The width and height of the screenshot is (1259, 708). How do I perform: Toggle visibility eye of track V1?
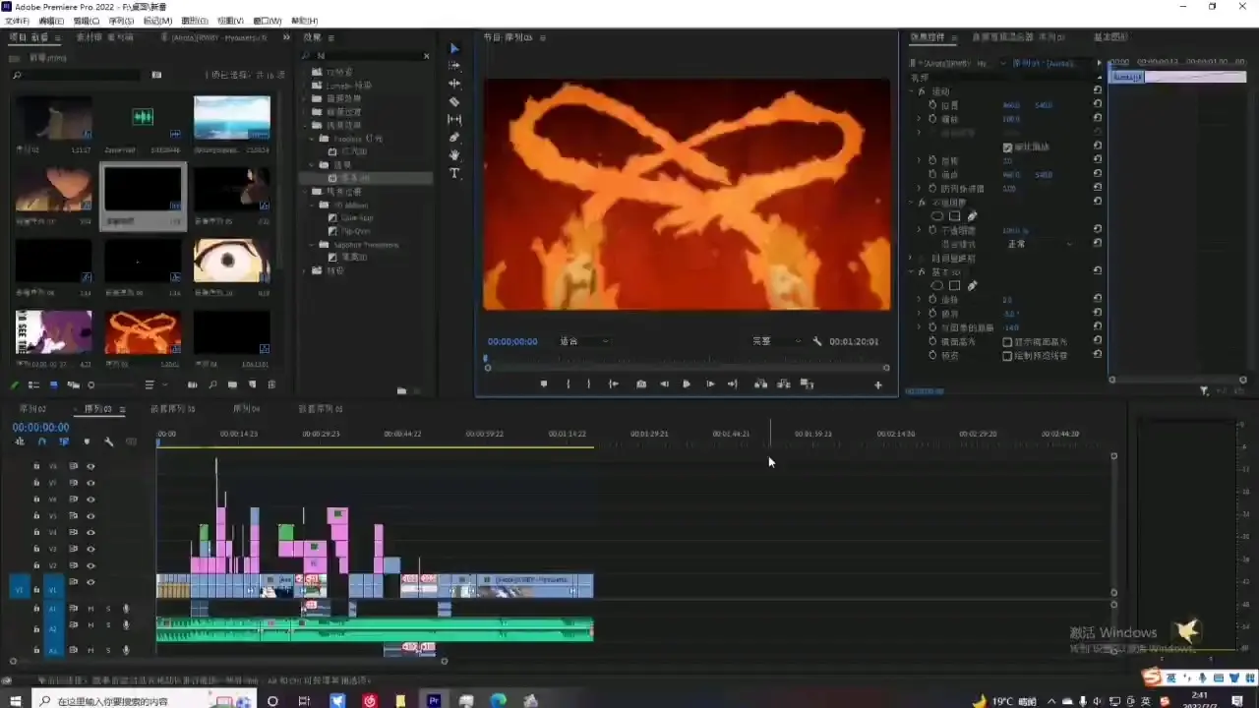[90, 582]
